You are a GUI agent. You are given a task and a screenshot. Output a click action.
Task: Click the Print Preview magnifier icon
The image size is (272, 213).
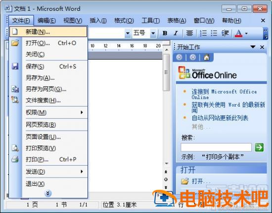click(x=15, y=148)
